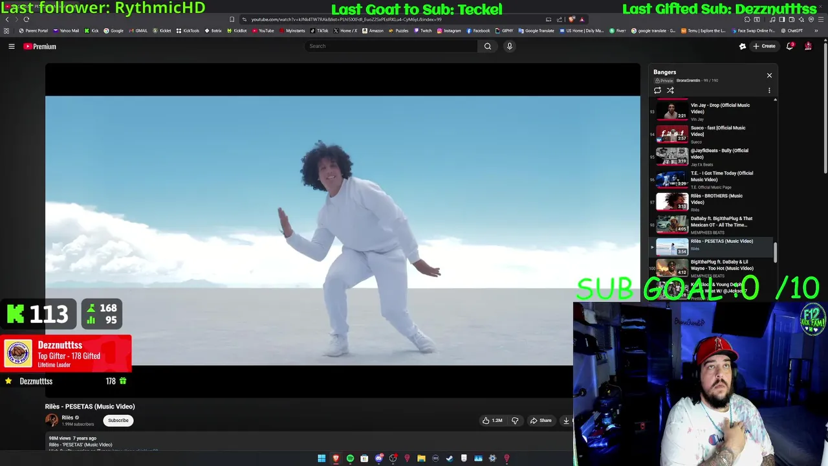Open Brave browser from taskbar
828x466 pixels.
[x=336, y=458]
